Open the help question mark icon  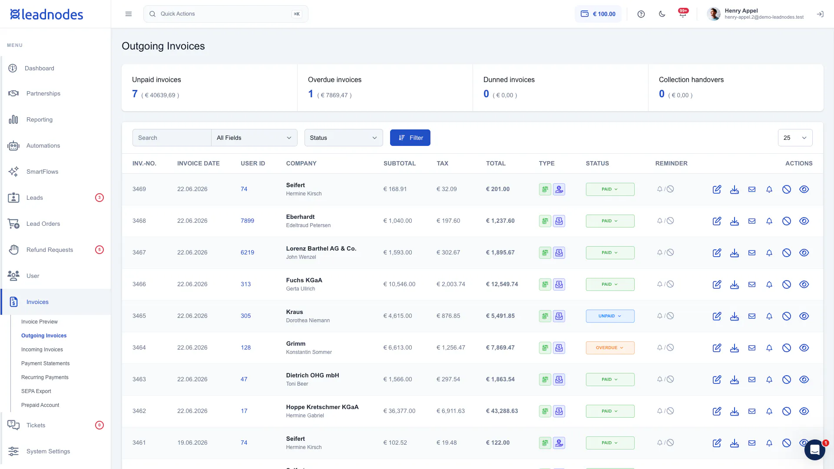[x=641, y=14]
